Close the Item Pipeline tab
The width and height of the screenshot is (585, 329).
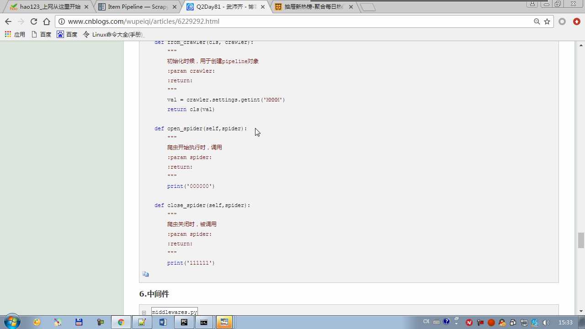click(175, 7)
